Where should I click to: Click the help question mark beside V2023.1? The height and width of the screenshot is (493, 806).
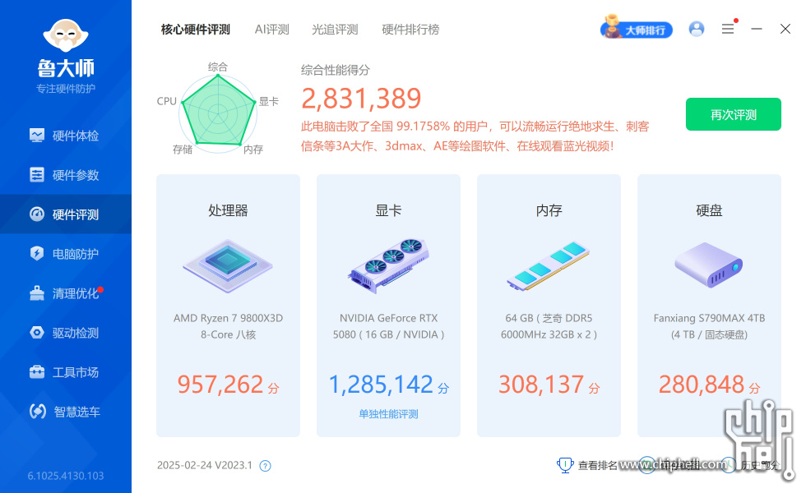click(265, 466)
